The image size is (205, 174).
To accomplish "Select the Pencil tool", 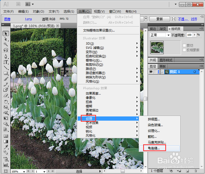I will pos(6,84).
